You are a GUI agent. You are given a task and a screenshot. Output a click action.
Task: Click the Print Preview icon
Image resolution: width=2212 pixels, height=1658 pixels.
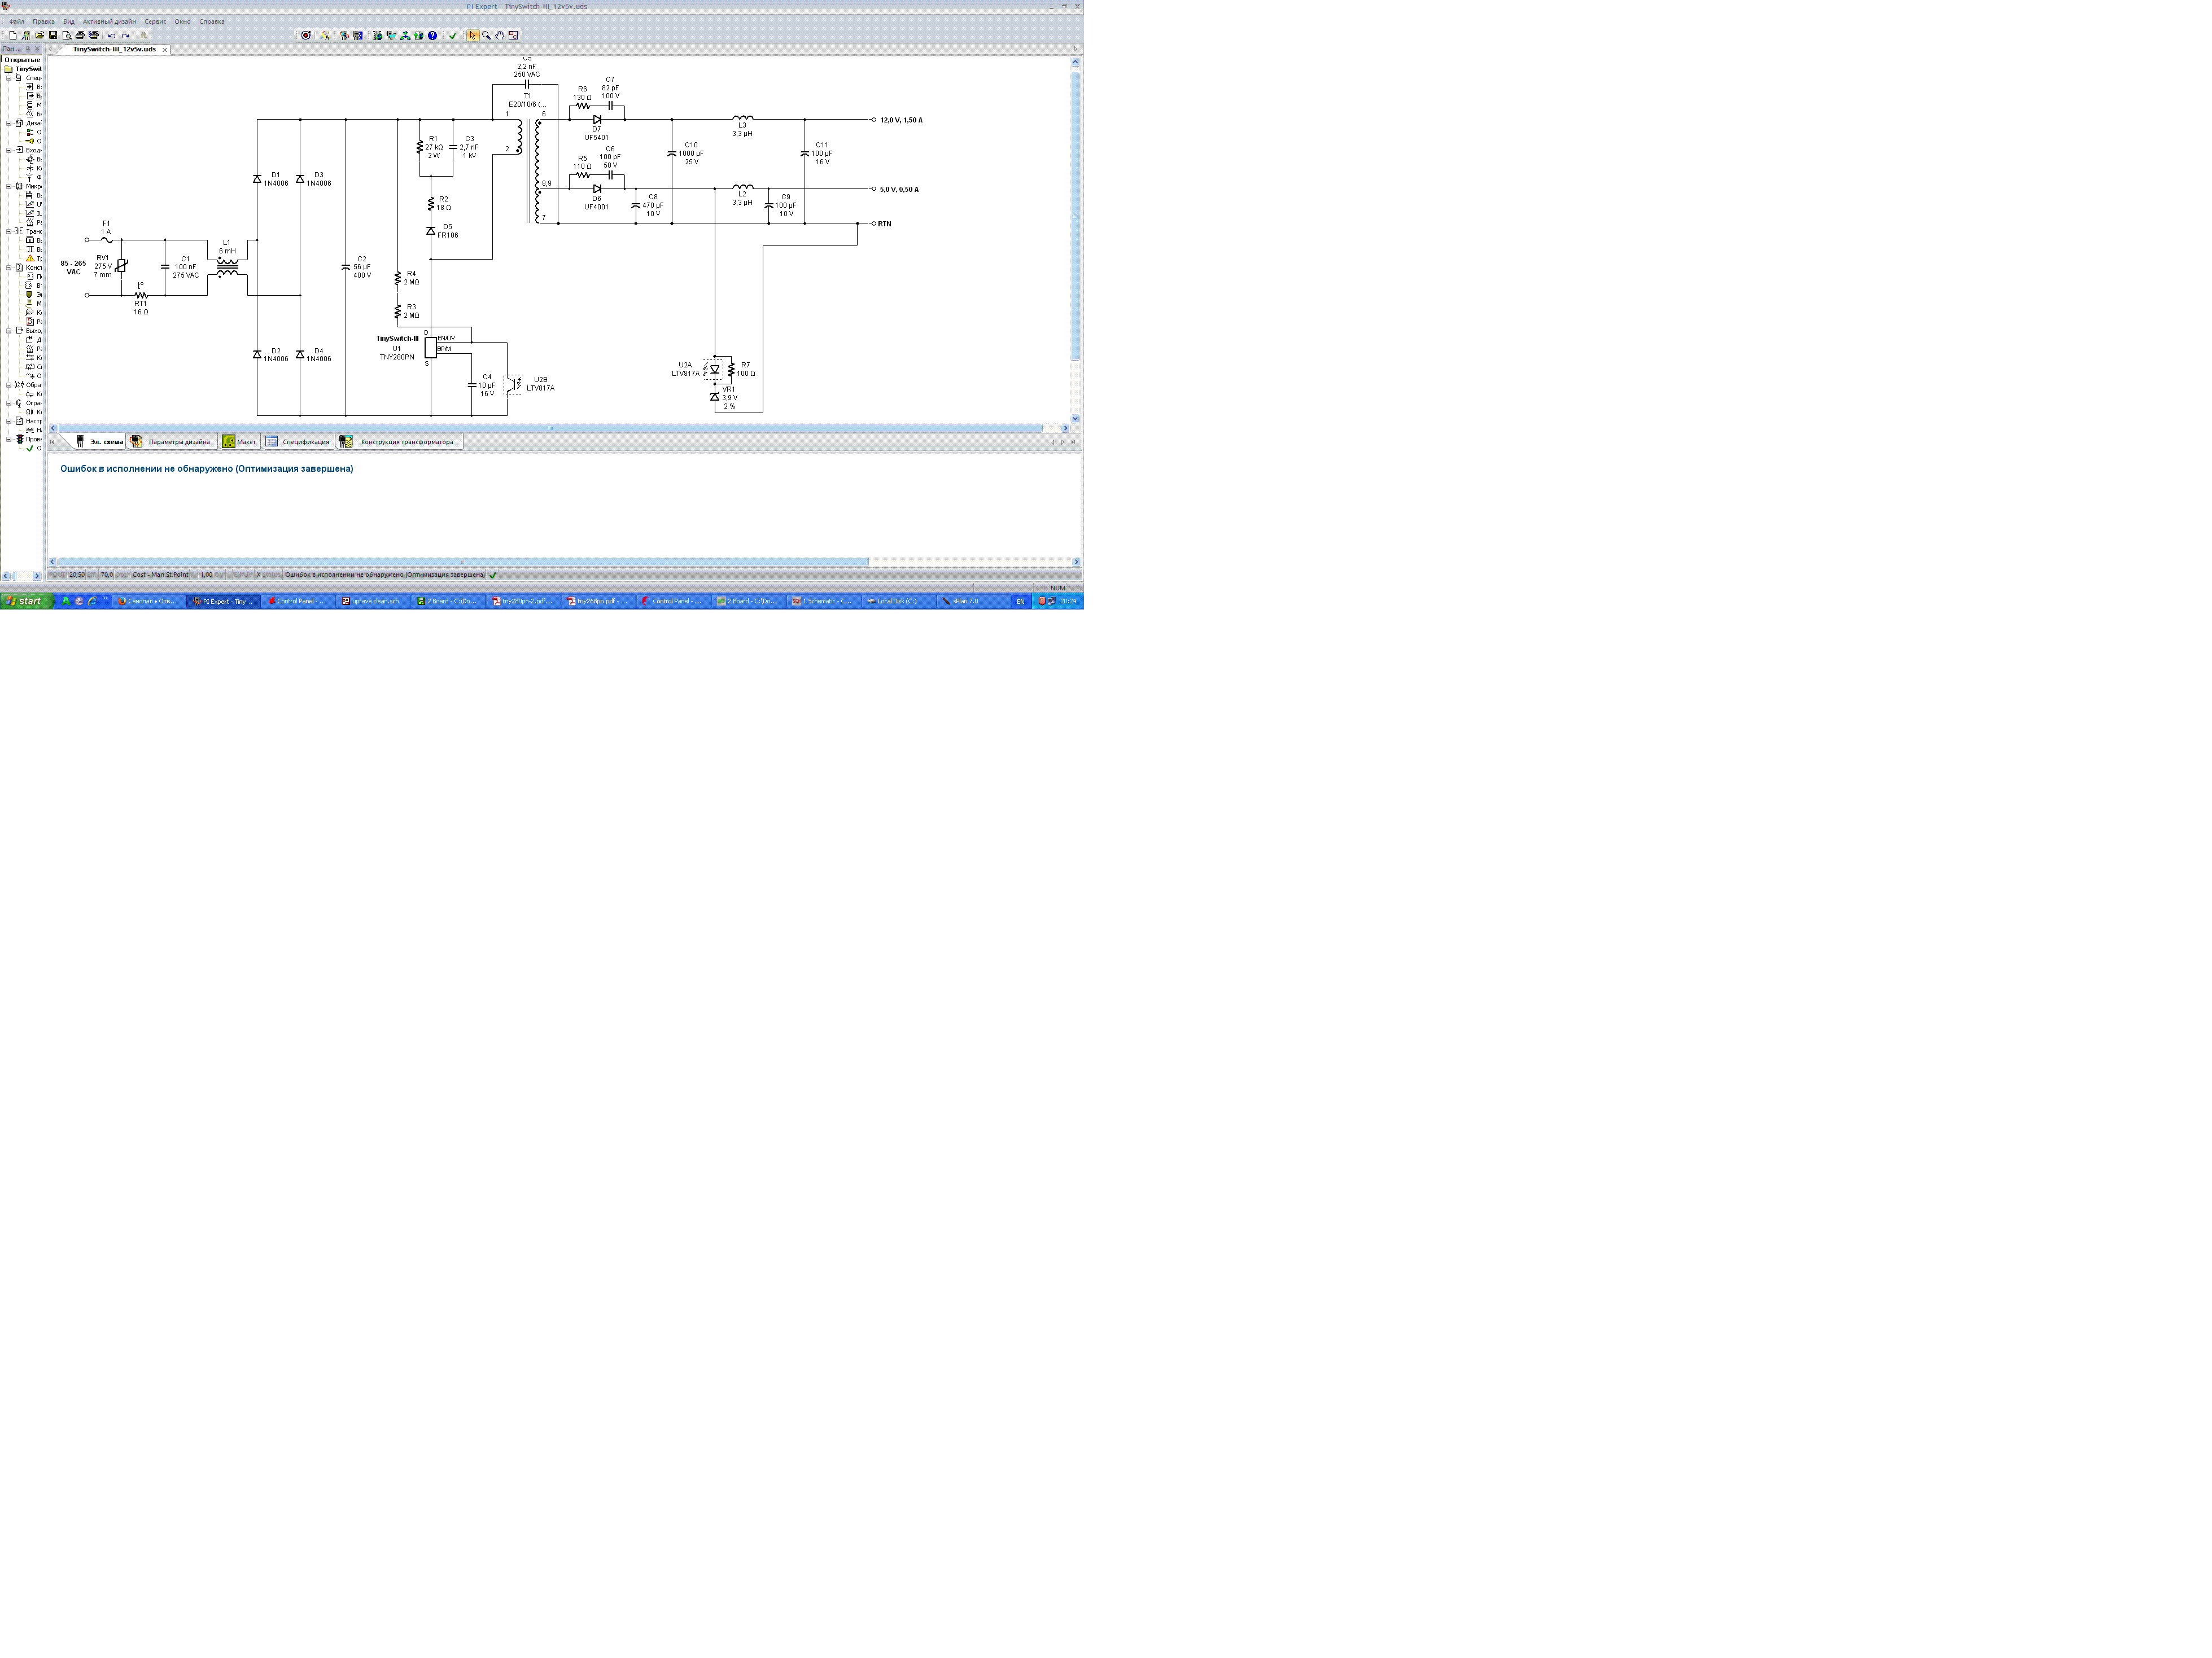tap(67, 35)
